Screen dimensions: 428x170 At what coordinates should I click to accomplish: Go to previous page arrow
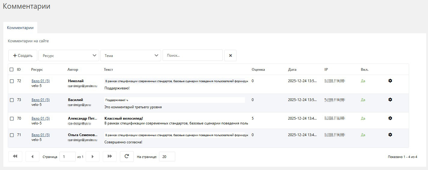point(32,157)
